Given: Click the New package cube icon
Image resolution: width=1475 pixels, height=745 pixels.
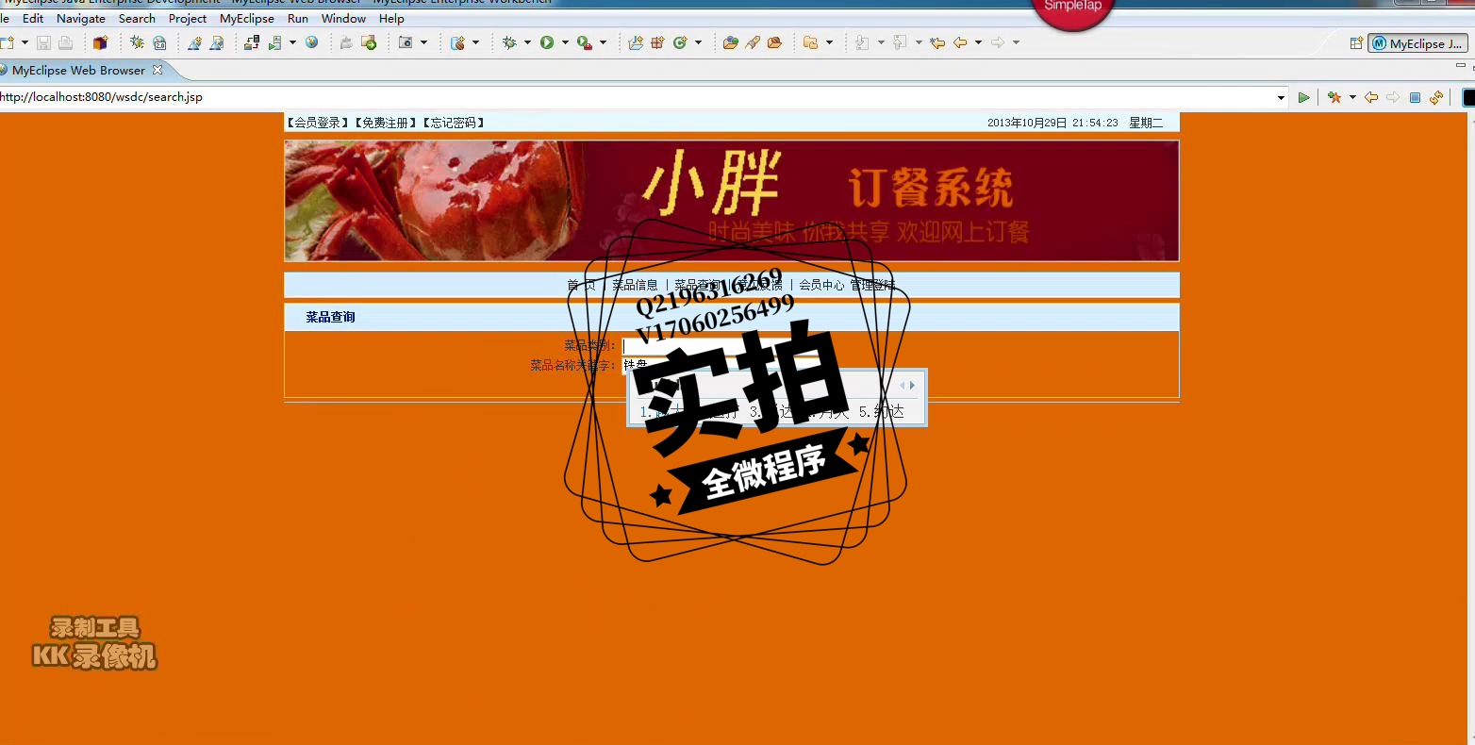Looking at the screenshot, I should coord(100,42).
